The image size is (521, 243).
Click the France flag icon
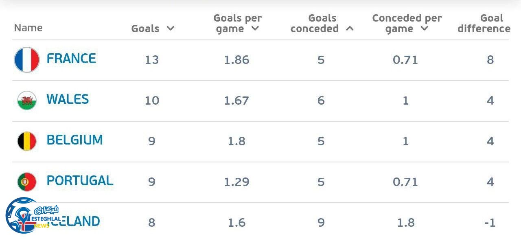pos(27,60)
